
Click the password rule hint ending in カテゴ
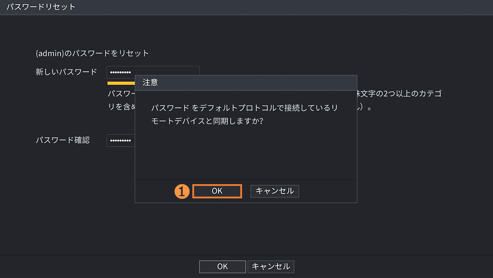pyautogui.click(x=399, y=94)
